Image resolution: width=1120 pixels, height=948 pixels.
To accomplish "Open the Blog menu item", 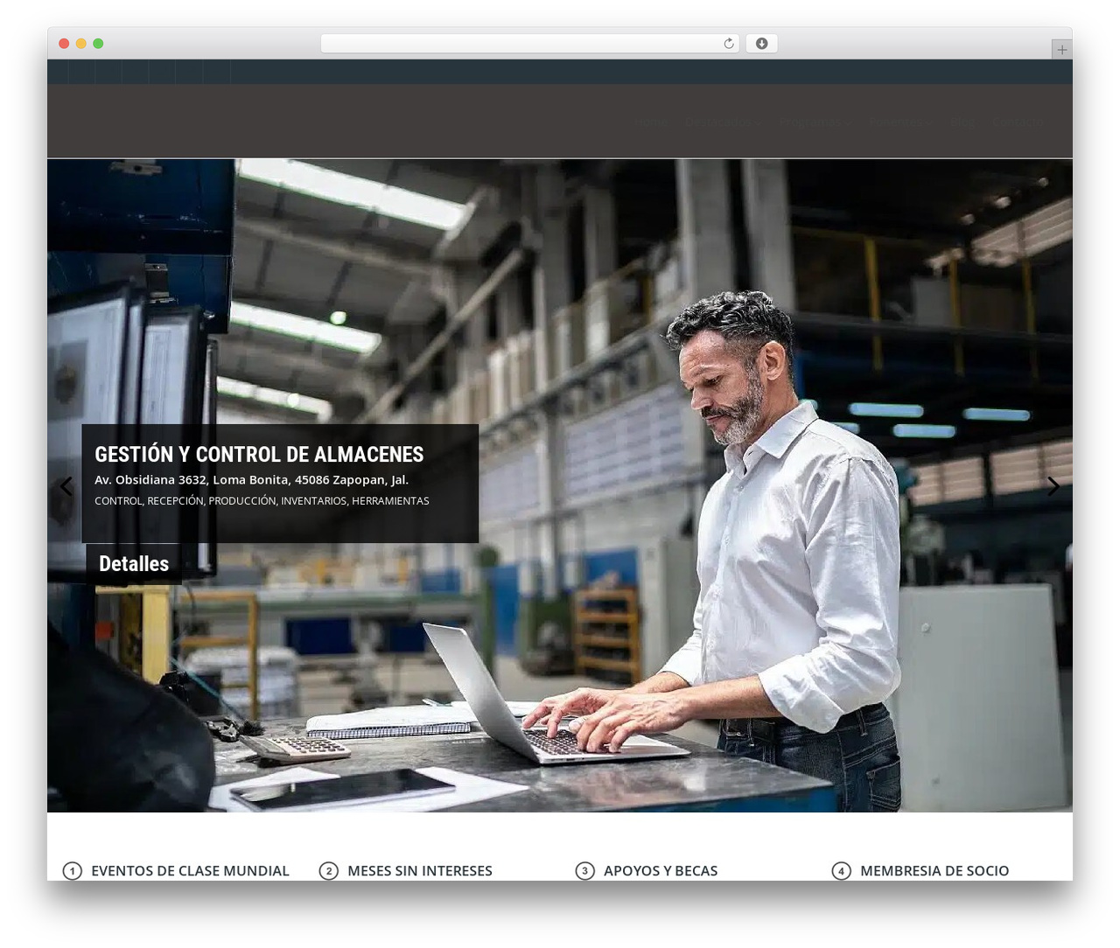I will pos(962,122).
